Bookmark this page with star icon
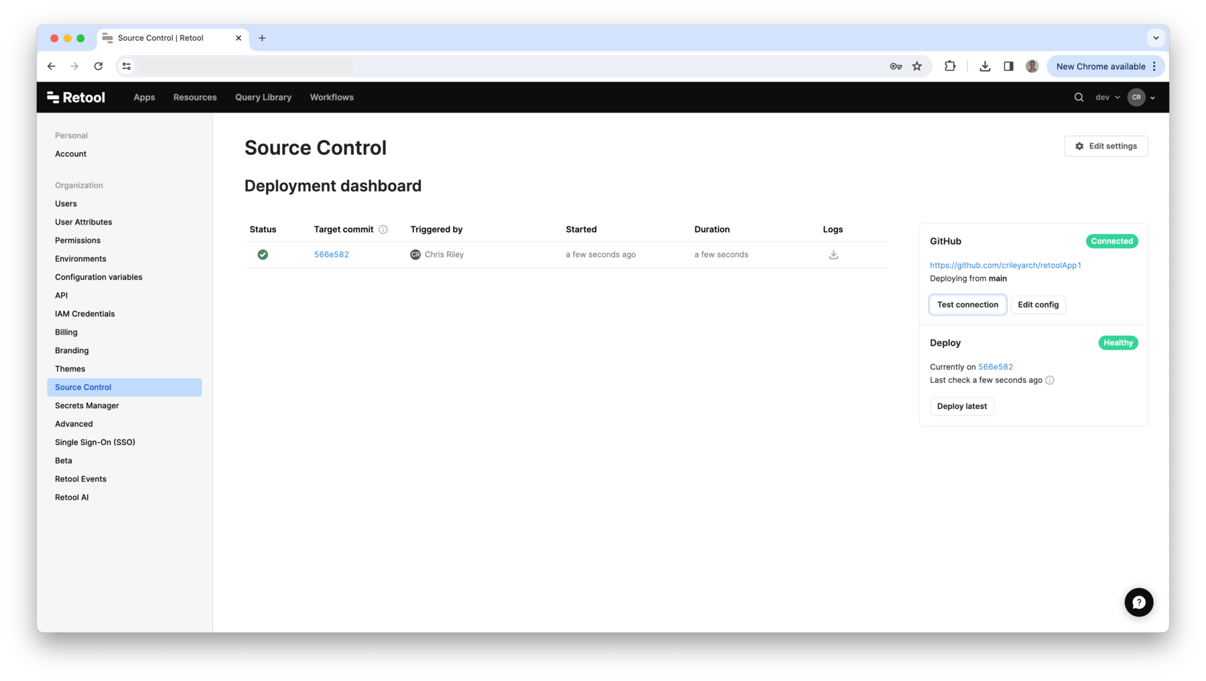Screen dimensions: 1206x681 pyautogui.click(x=917, y=66)
